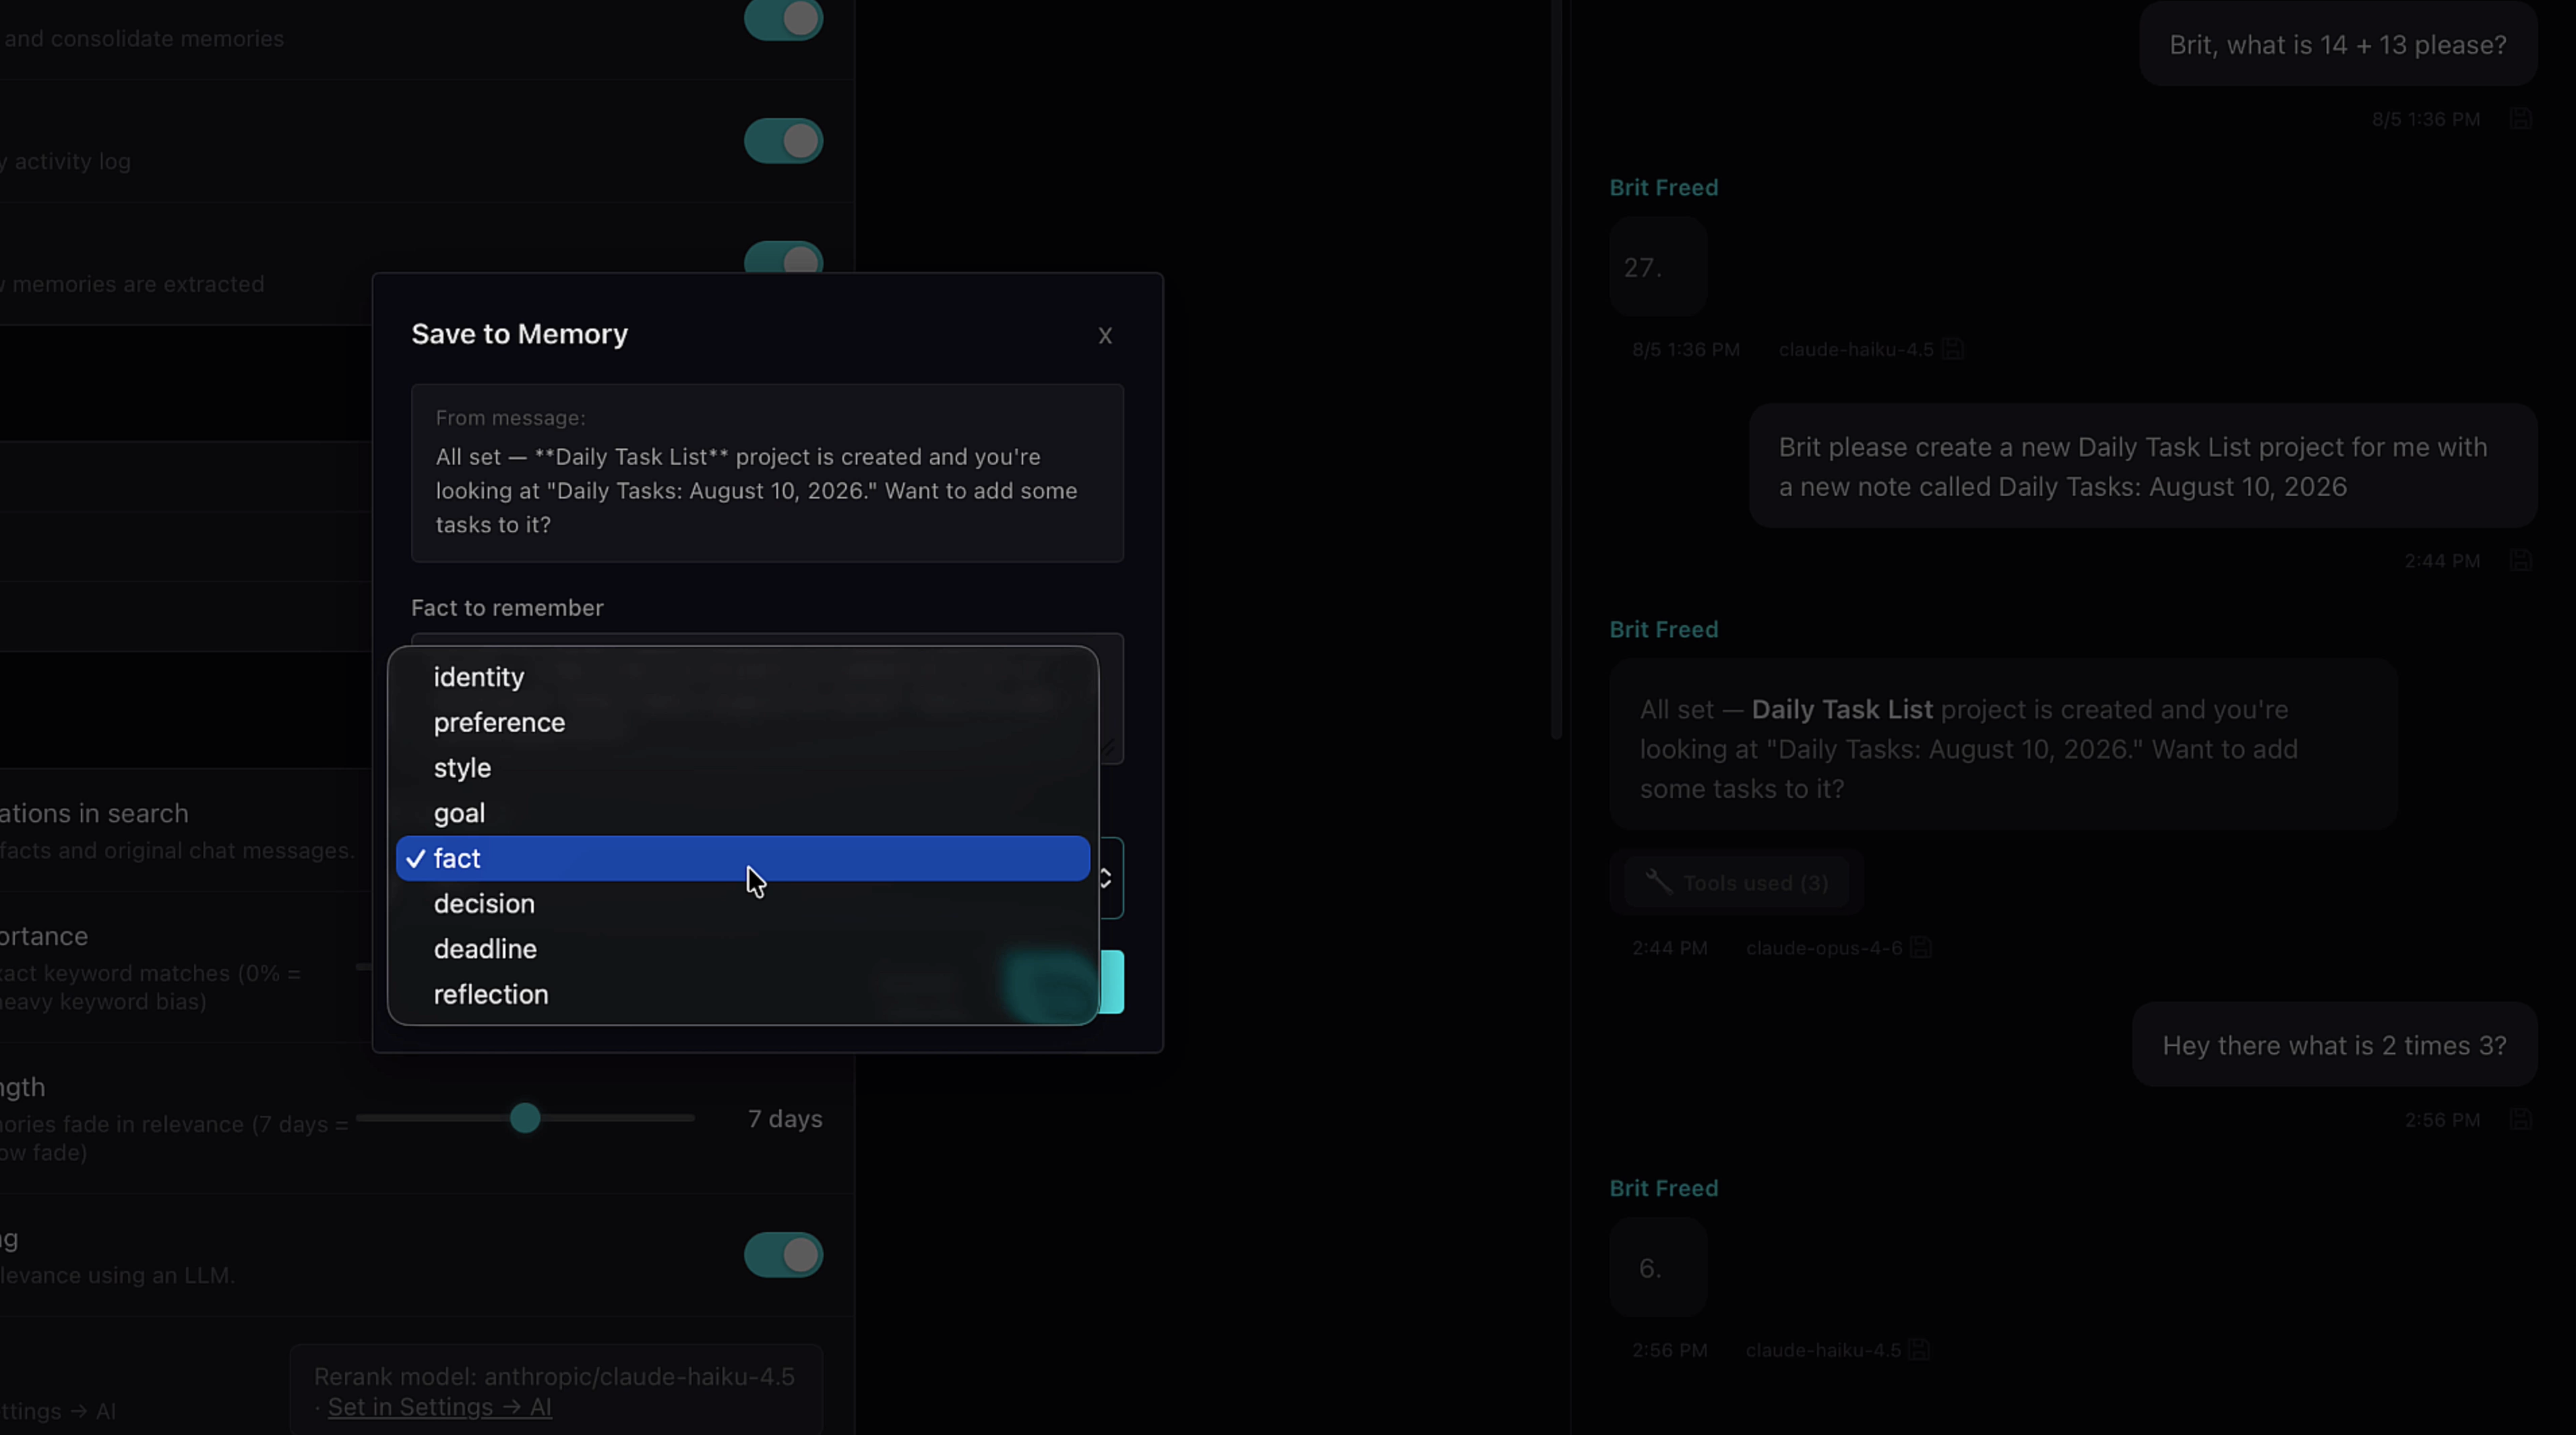The width and height of the screenshot is (2576, 1435).
Task: Click save icon beside claude-opus-4-6
Action: [1920, 947]
